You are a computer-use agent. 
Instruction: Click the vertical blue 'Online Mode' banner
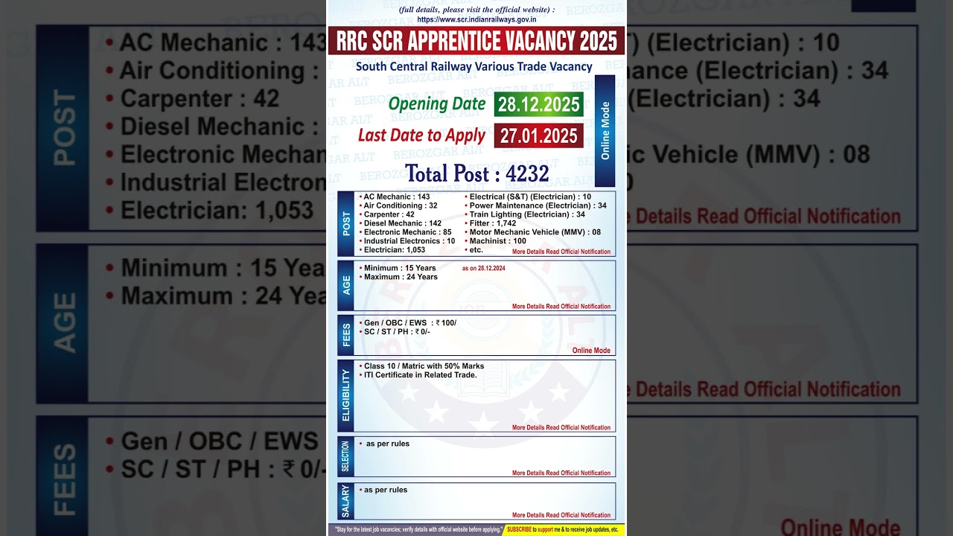pos(605,130)
